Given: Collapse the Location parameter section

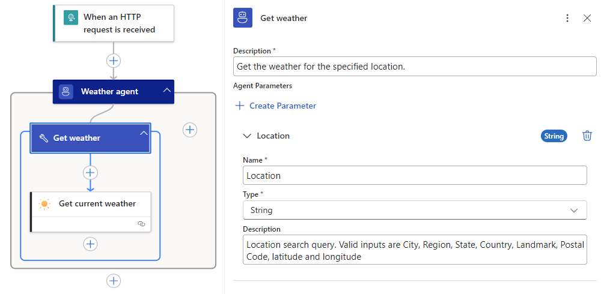Looking at the screenshot, I should click(x=246, y=136).
